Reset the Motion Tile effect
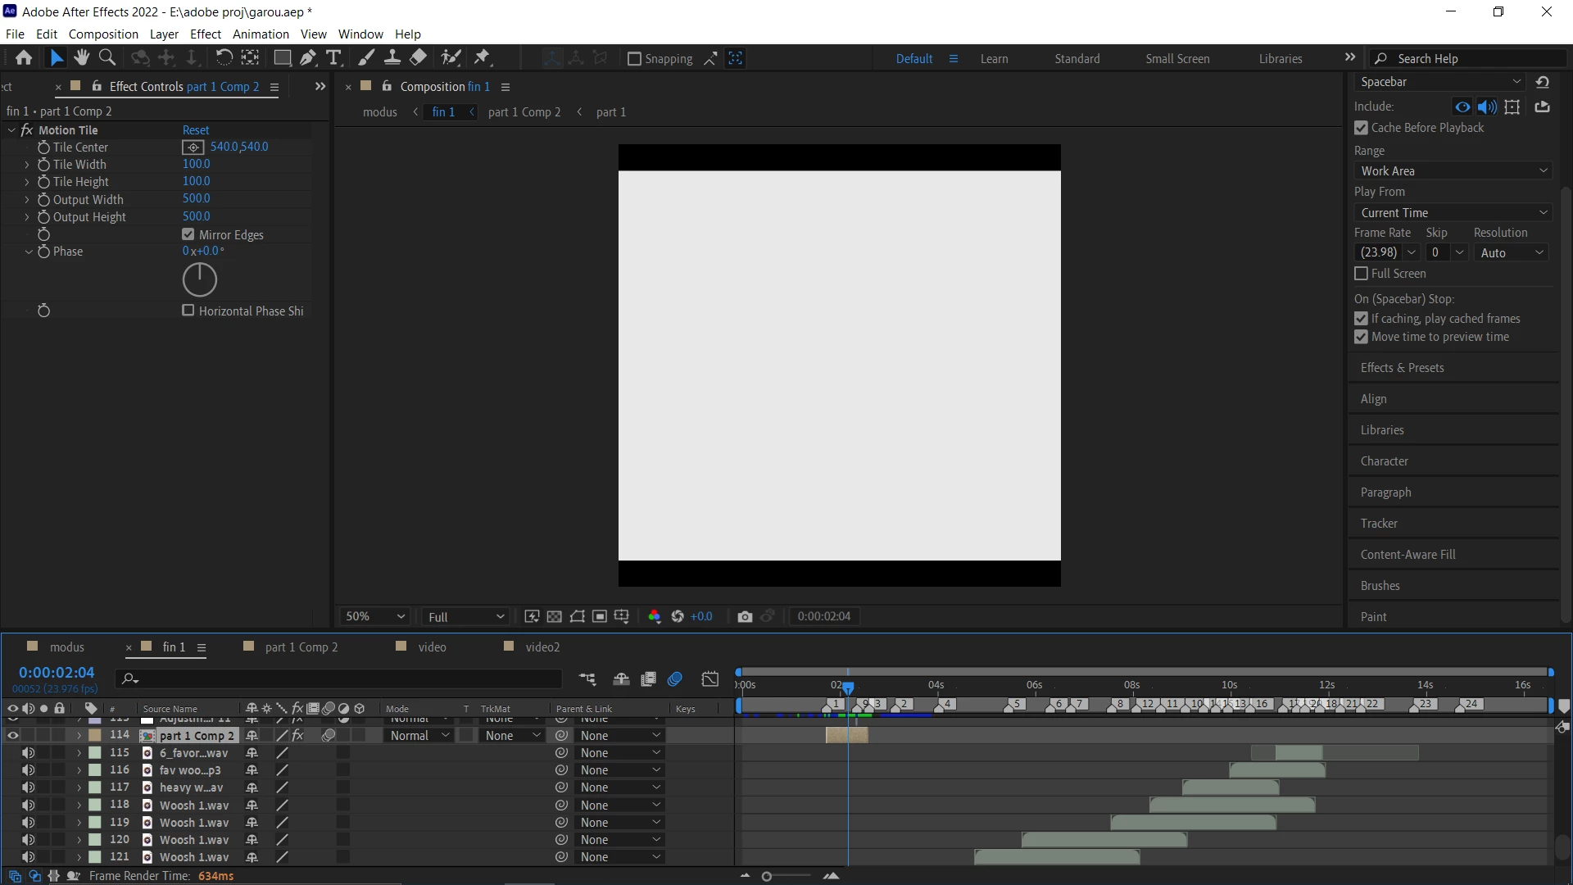 click(x=195, y=130)
